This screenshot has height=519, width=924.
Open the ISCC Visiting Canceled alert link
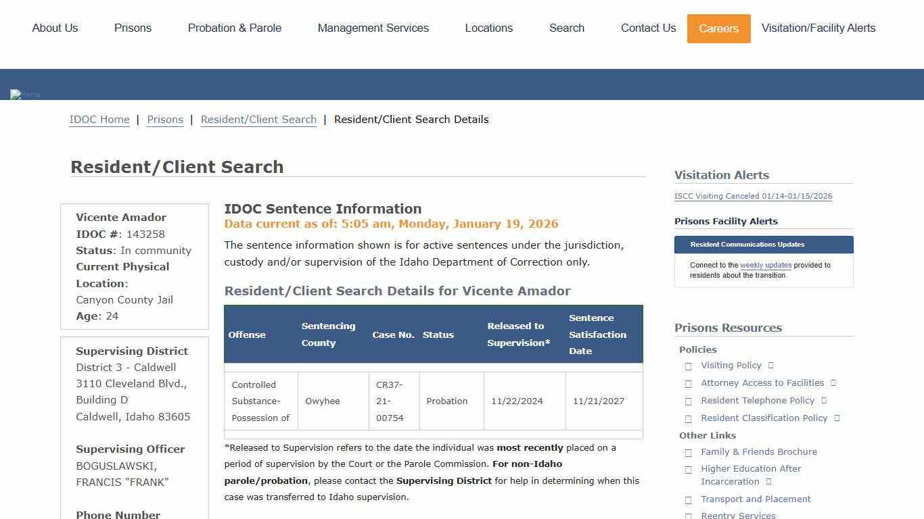[x=754, y=196]
